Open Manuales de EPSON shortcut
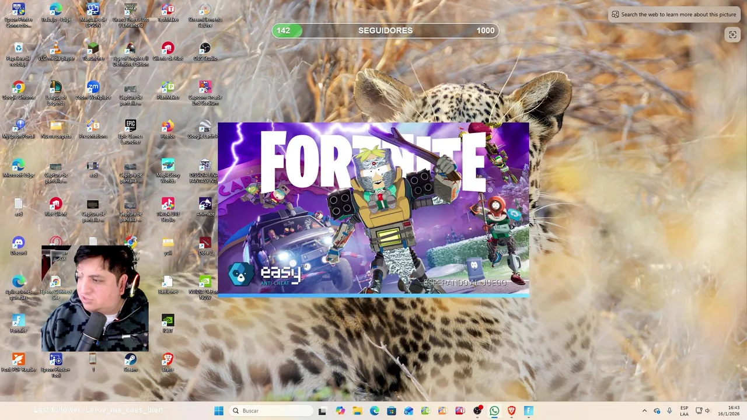The height and width of the screenshot is (420, 747). [93, 15]
